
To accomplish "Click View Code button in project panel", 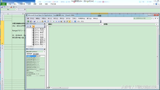I will coord(28,26).
